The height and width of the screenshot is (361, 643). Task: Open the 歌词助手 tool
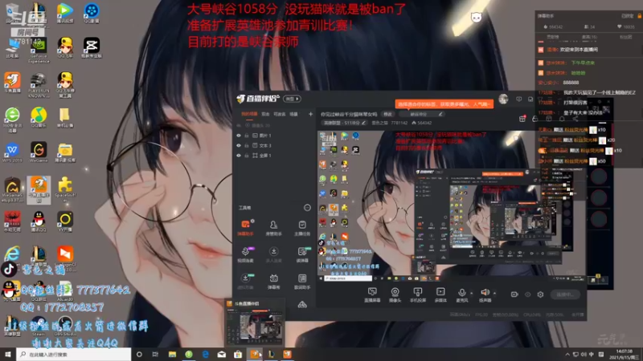click(x=302, y=282)
